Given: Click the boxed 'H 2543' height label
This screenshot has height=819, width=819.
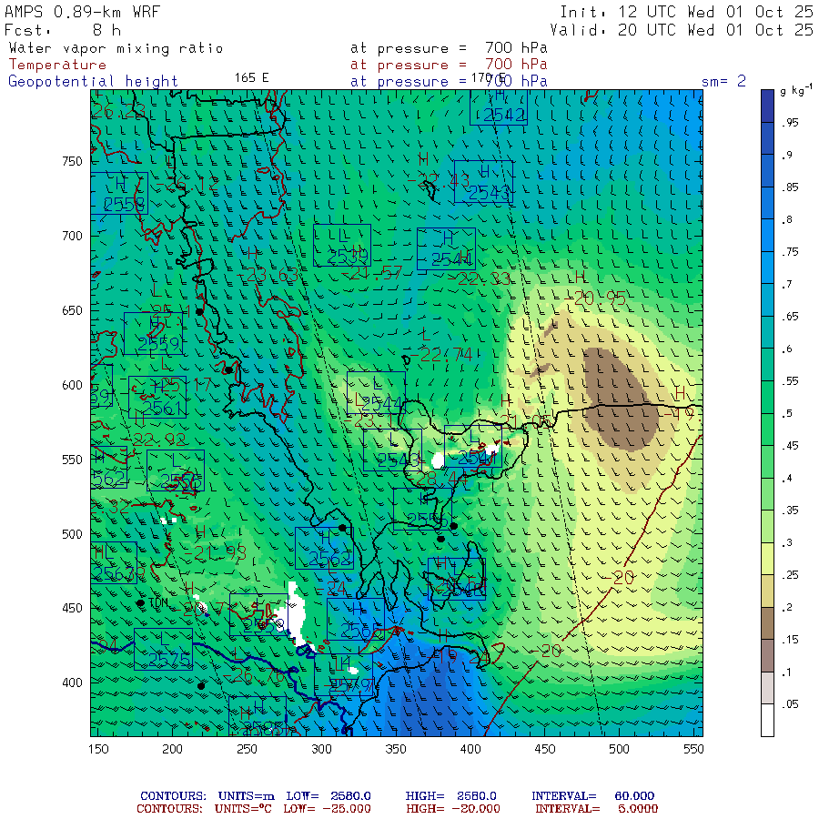Looking at the screenshot, I should (x=484, y=181).
